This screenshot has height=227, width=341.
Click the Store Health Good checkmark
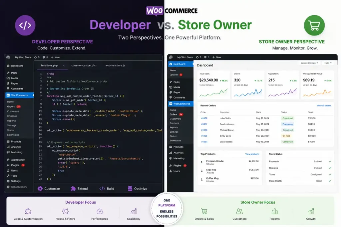(x=330, y=181)
